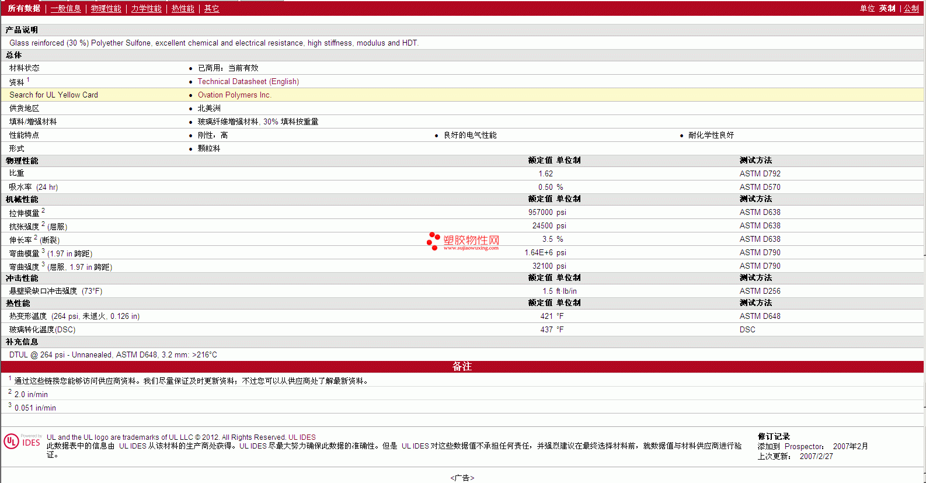This screenshot has width=926, height=483.
Task: Click ASTM D256 impact test method
Action: click(760, 291)
